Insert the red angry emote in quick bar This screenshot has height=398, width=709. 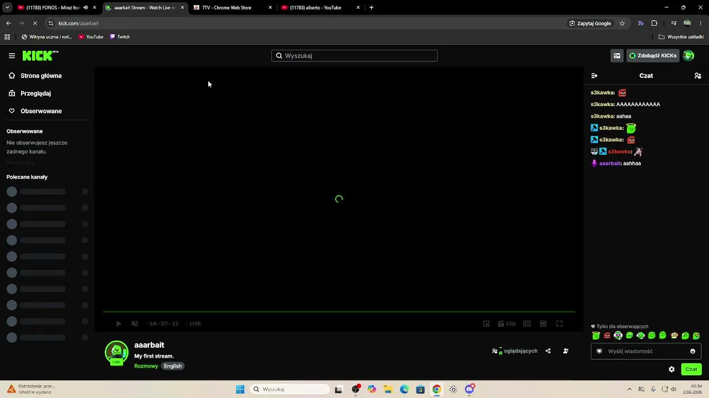coord(607,336)
